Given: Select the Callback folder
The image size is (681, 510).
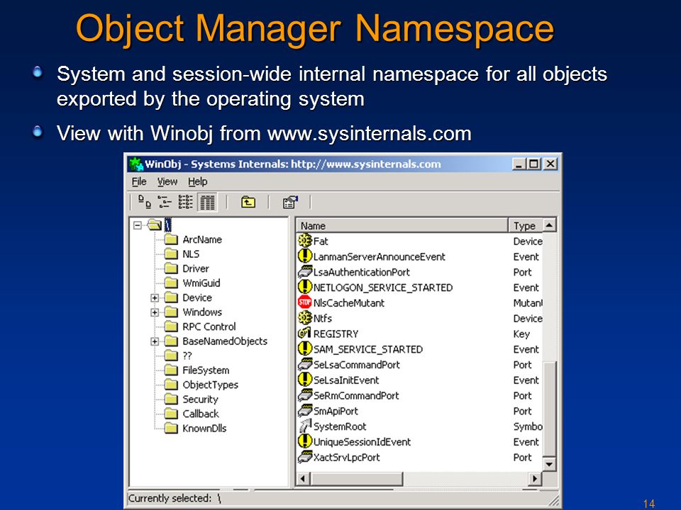Looking at the screenshot, I should (x=201, y=414).
